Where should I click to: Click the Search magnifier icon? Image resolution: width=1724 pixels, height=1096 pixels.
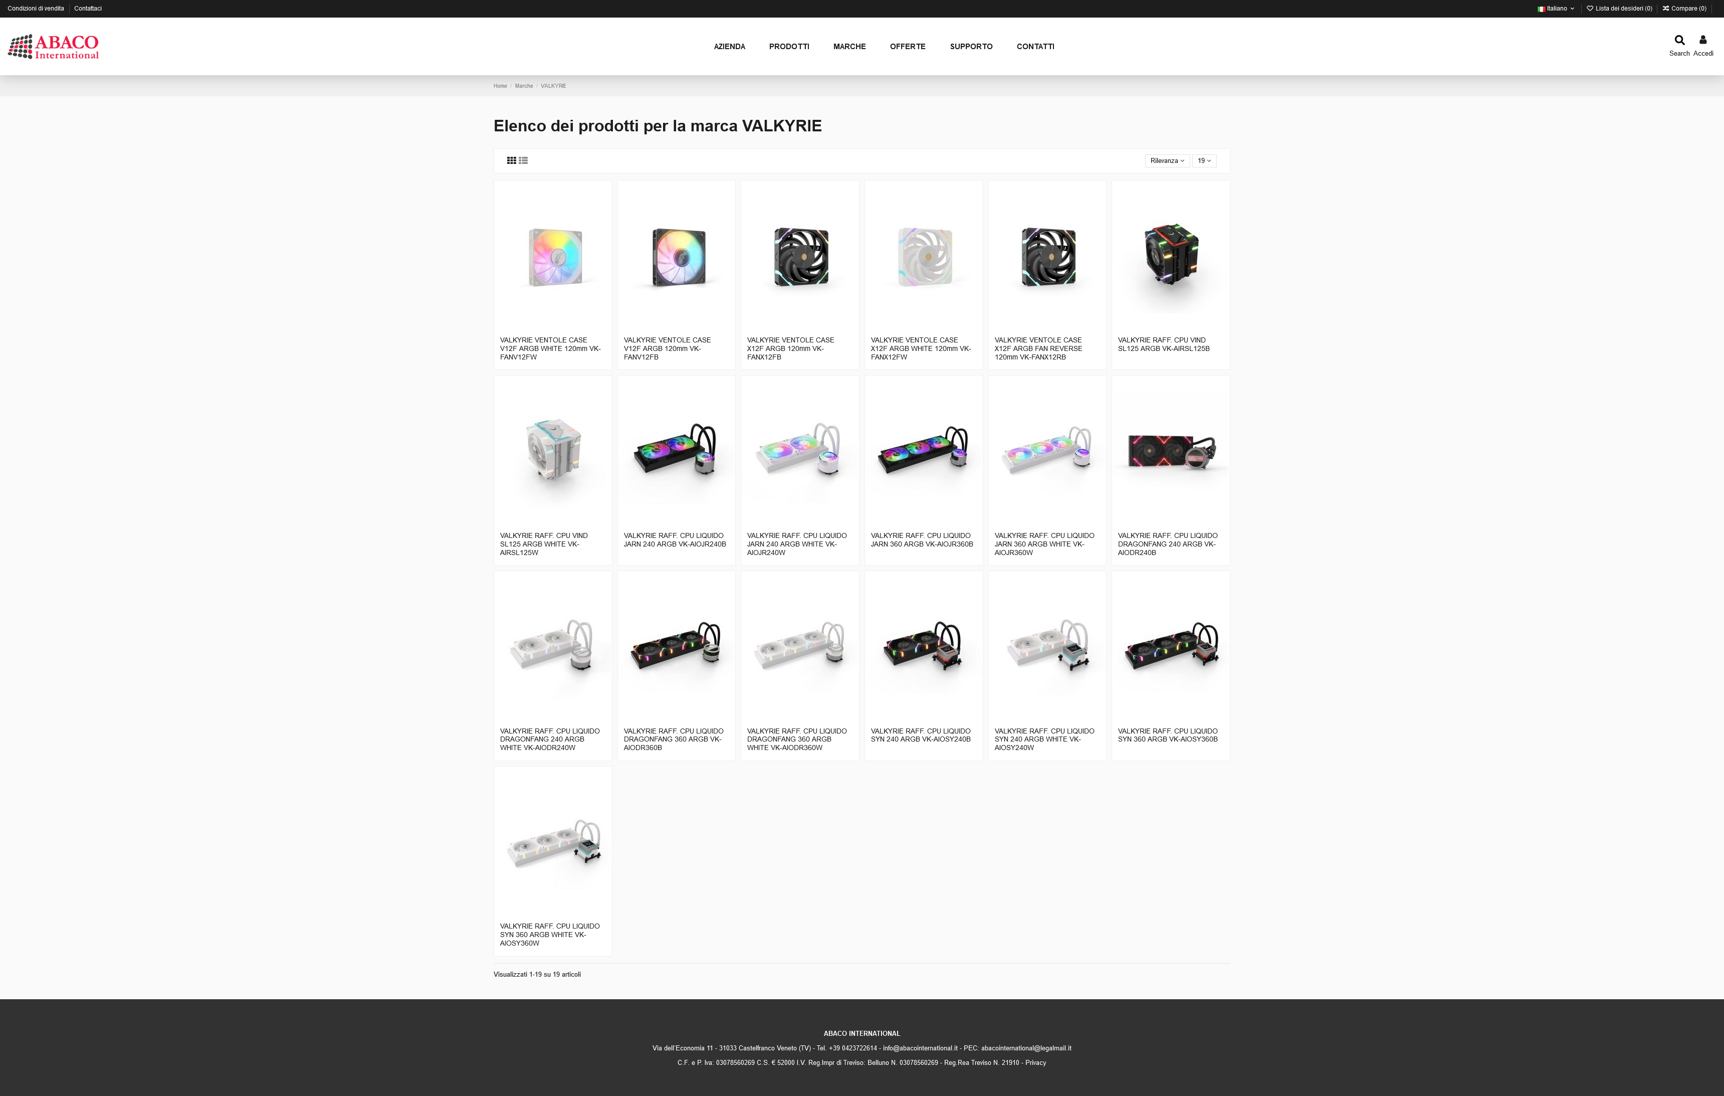(x=1679, y=40)
